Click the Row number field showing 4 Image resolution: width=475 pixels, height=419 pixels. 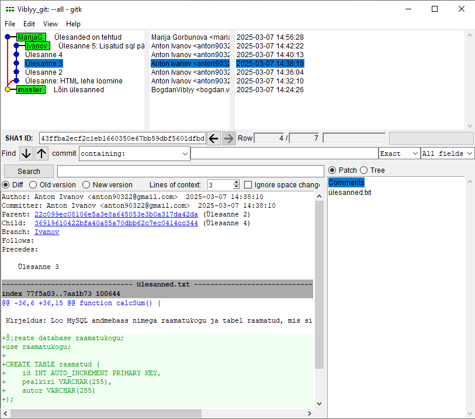tap(269, 138)
